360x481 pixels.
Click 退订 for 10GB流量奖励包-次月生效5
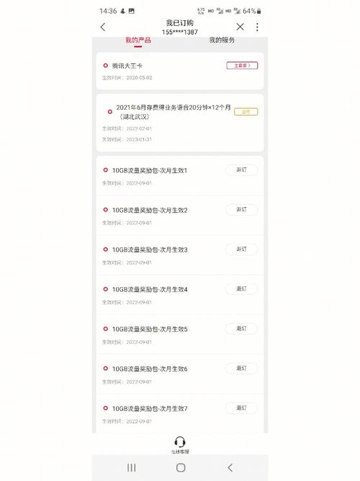pos(241,329)
